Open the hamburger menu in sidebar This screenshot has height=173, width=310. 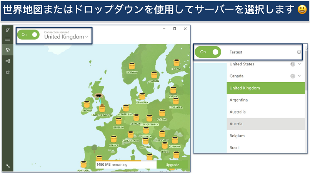[8, 39]
